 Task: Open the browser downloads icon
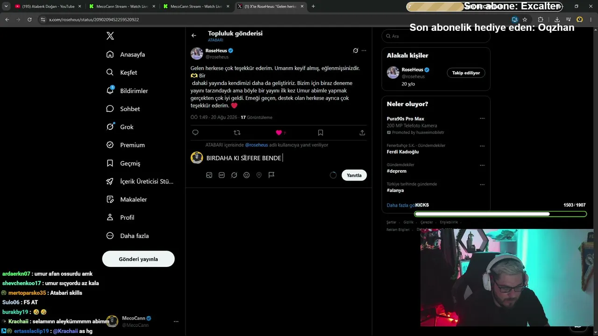(557, 20)
